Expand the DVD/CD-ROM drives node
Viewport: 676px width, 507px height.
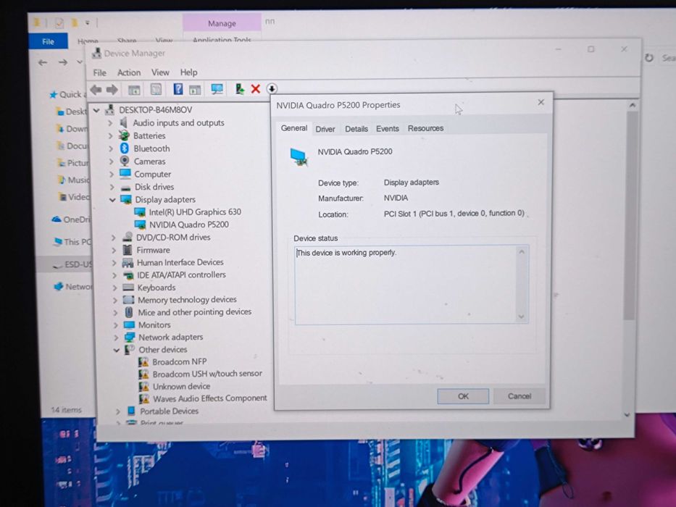click(x=113, y=238)
